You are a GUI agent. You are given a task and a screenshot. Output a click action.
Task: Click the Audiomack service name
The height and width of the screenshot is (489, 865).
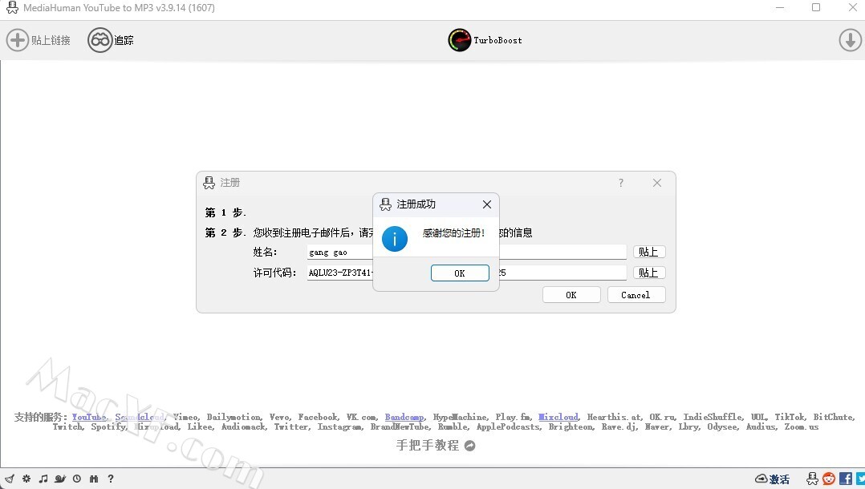click(245, 426)
